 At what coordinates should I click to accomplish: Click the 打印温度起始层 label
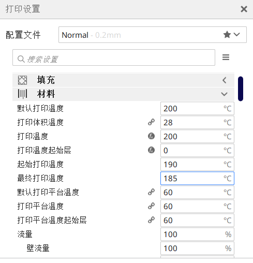point(44,151)
